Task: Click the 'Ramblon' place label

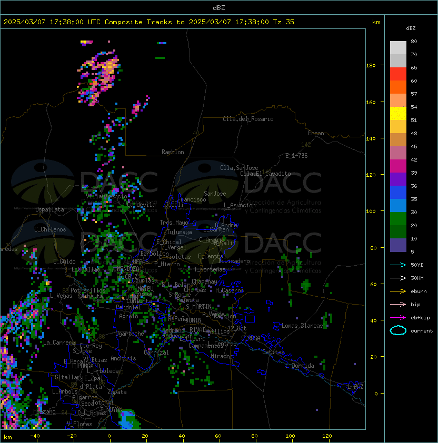Action: [x=173, y=152]
